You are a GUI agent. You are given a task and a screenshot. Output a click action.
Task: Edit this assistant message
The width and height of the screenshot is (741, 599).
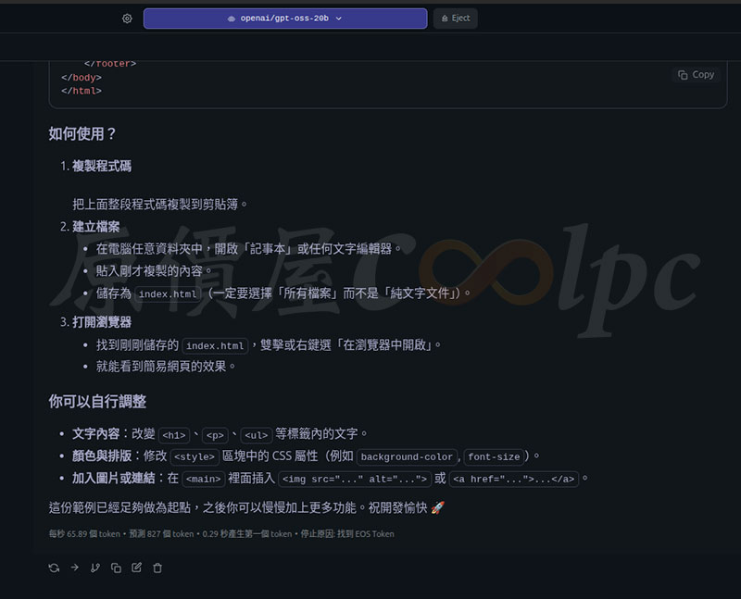click(136, 568)
